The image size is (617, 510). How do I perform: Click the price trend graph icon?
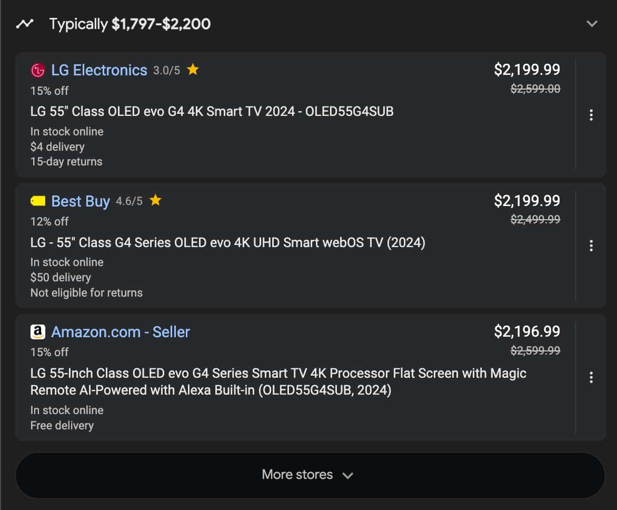[25, 24]
